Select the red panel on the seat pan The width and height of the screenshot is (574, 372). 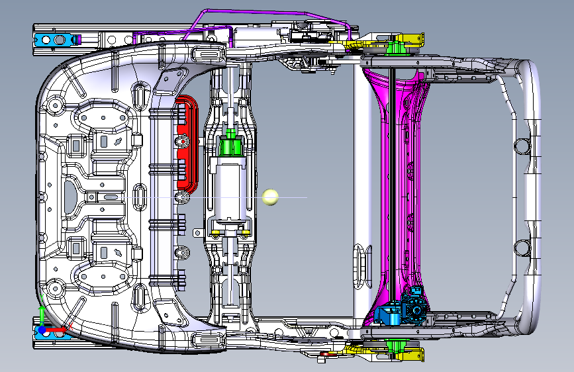pyautogui.click(x=187, y=144)
